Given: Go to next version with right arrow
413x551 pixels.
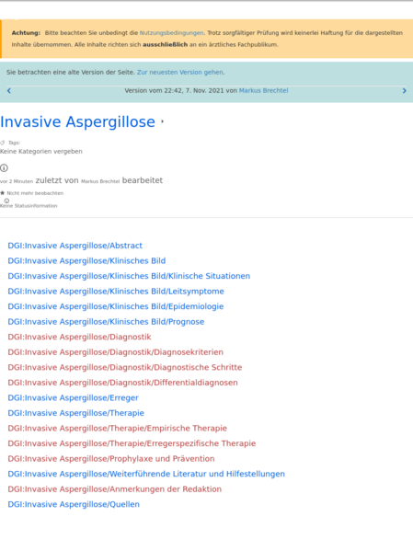Looking at the screenshot, I should [x=404, y=91].
